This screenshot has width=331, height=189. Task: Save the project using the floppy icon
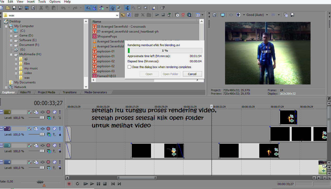(x=14, y=8)
